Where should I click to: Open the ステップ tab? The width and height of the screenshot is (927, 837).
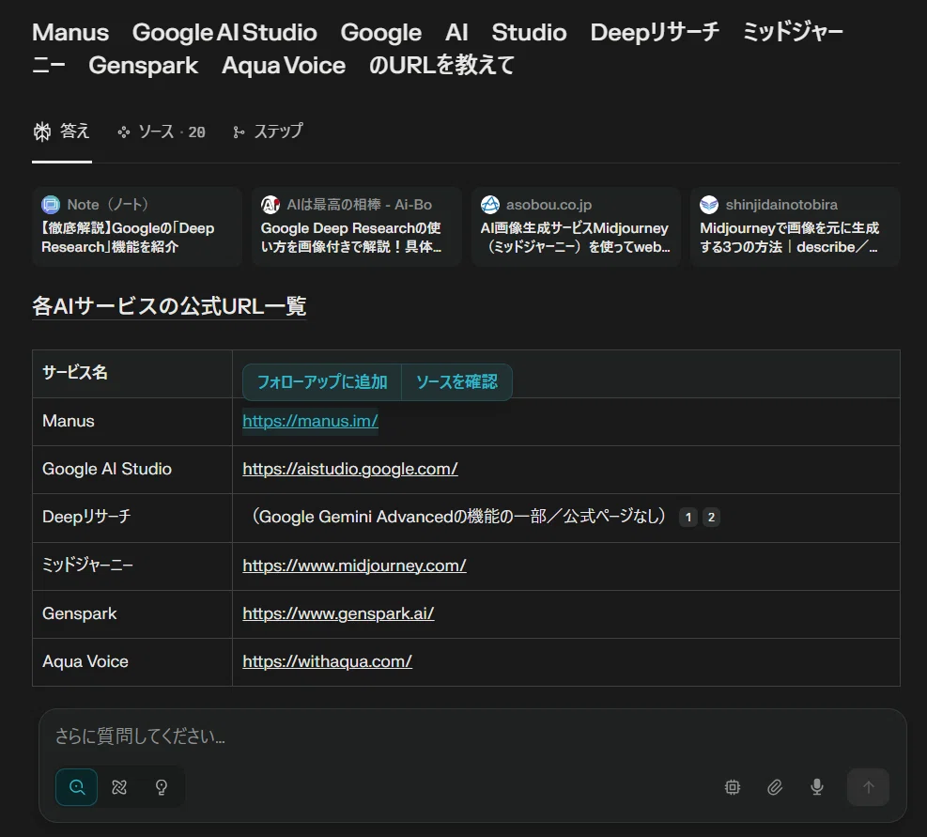coord(268,132)
